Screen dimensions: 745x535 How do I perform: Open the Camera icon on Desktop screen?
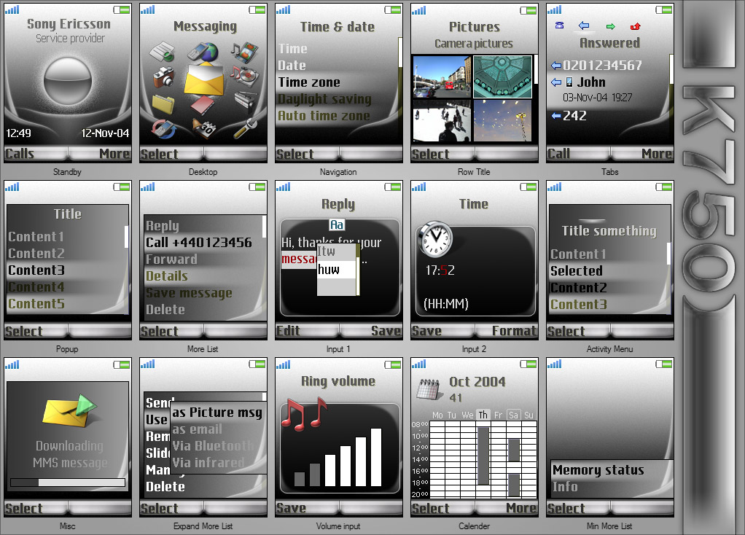[x=163, y=77]
